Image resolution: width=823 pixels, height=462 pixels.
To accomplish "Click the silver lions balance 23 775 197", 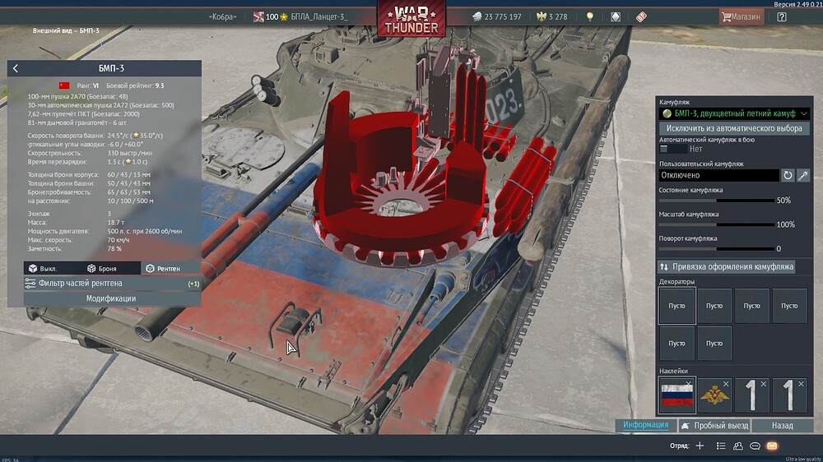I will [x=496, y=16].
